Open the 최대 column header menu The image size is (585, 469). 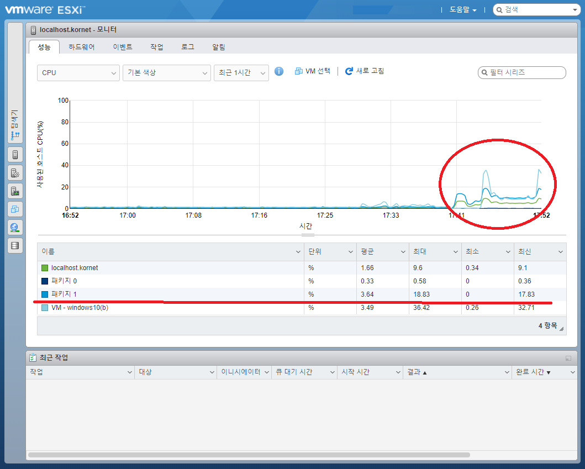tap(456, 252)
